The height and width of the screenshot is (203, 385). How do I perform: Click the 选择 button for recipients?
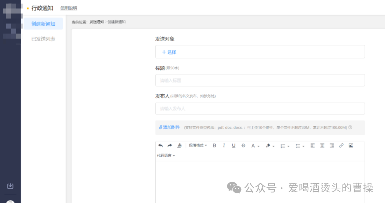click(169, 52)
